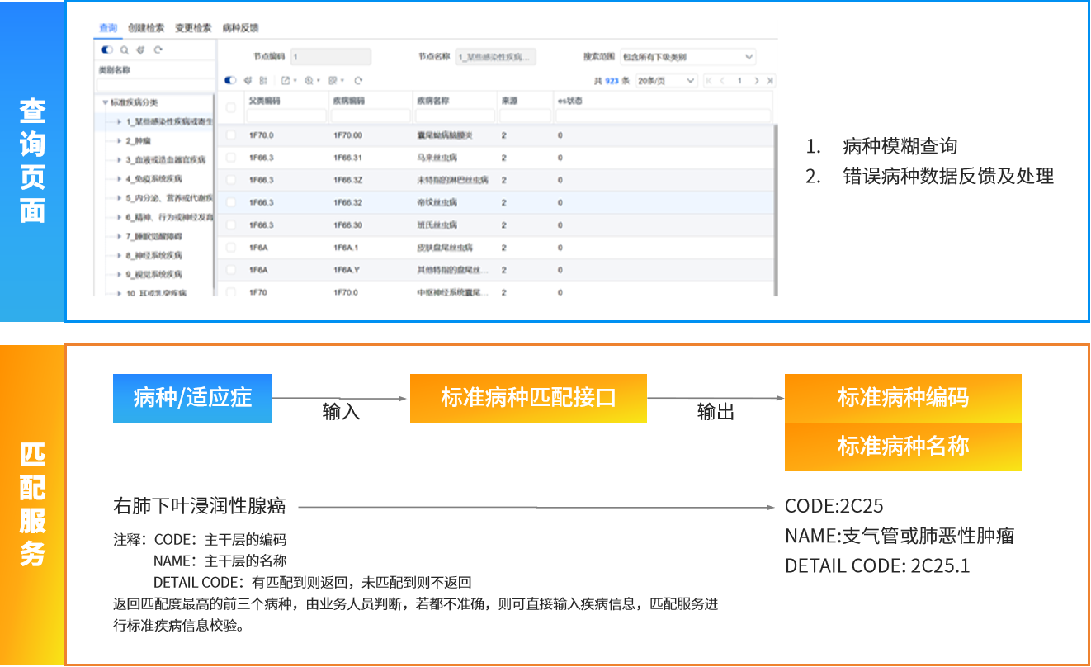Viewport: 1091px width, 667px height.
Task: Select the checkbox for row 1F70.00
Action: tap(231, 135)
